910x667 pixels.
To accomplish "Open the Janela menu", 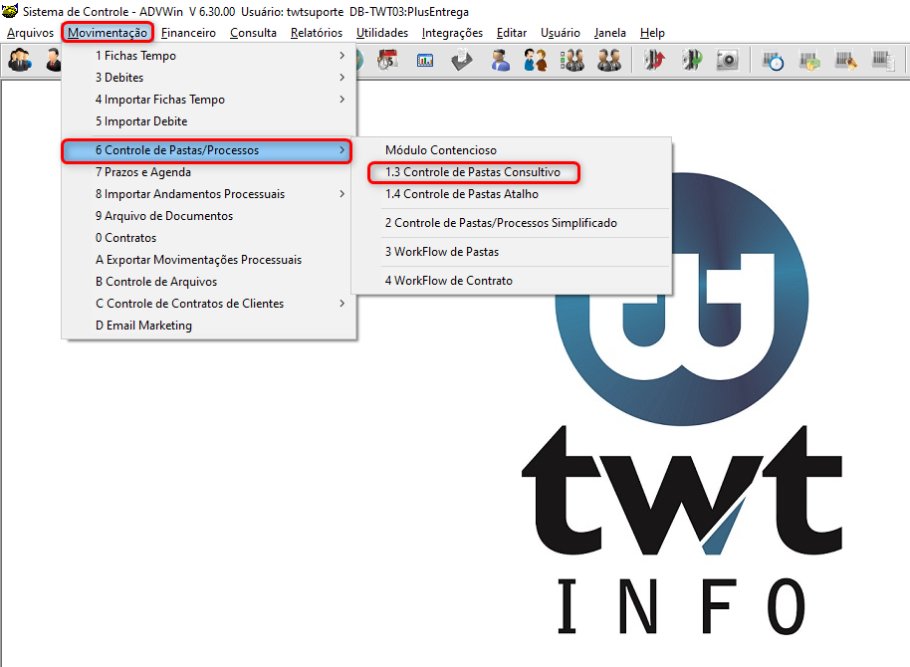I will (610, 33).
